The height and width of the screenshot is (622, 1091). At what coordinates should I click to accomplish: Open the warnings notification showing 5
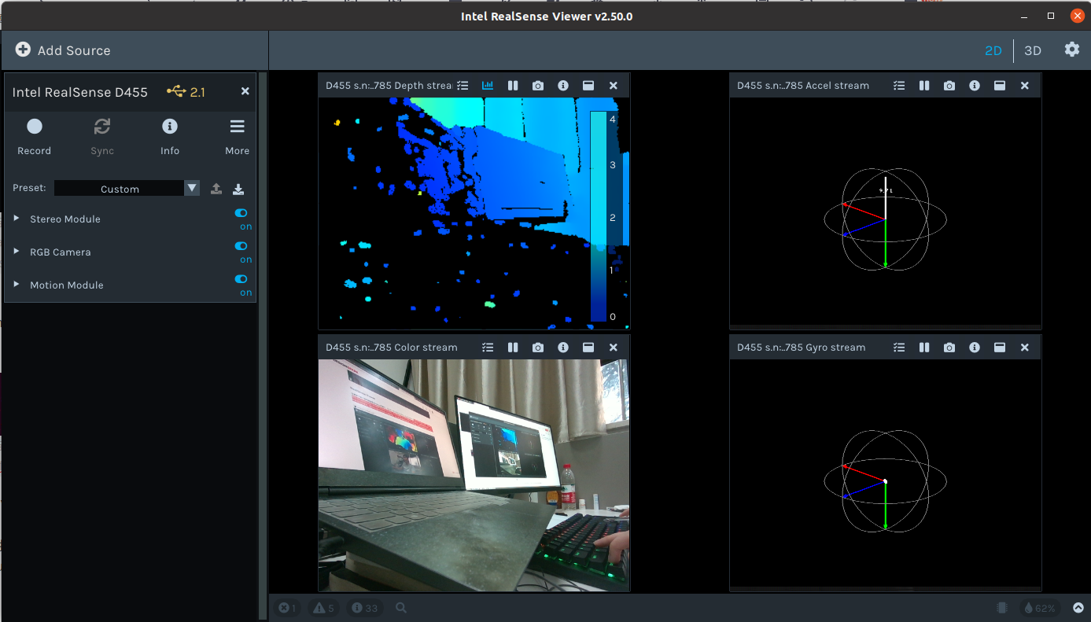pyautogui.click(x=323, y=607)
